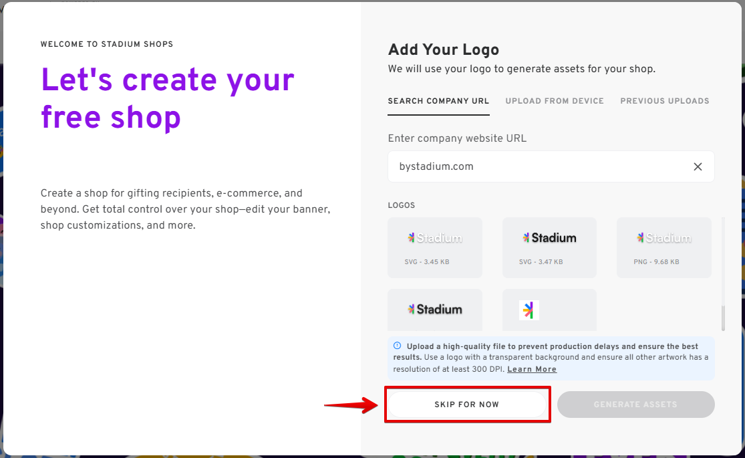Choose the white Stadium SVG logo (3.45 KB)
Image resolution: width=745 pixels, height=458 pixels.
point(435,247)
